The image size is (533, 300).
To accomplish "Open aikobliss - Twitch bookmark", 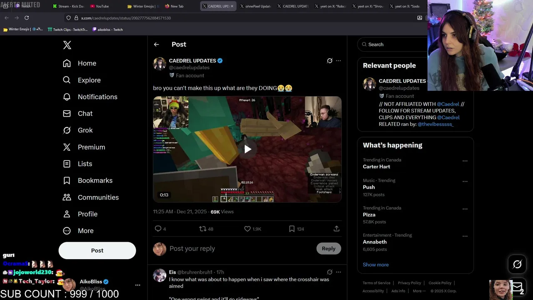I will [107, 30].
